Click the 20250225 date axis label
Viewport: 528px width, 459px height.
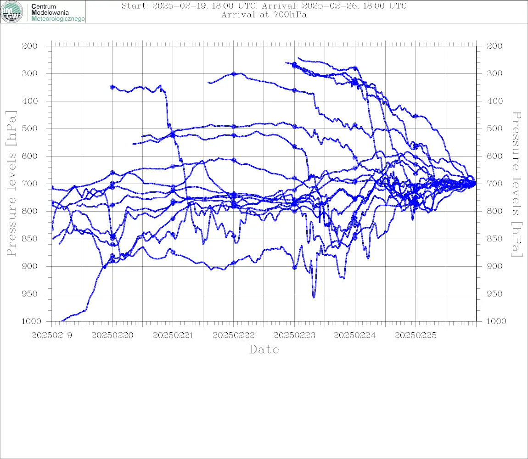[415, 336]
